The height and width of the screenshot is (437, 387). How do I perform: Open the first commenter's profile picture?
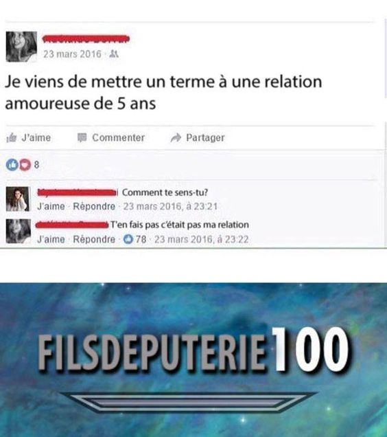[x=18, y=199]
